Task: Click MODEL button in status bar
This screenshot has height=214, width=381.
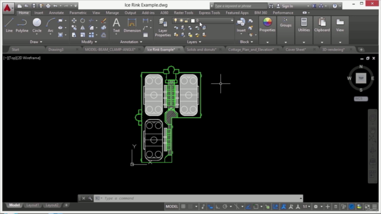Action: coord(172,206)
